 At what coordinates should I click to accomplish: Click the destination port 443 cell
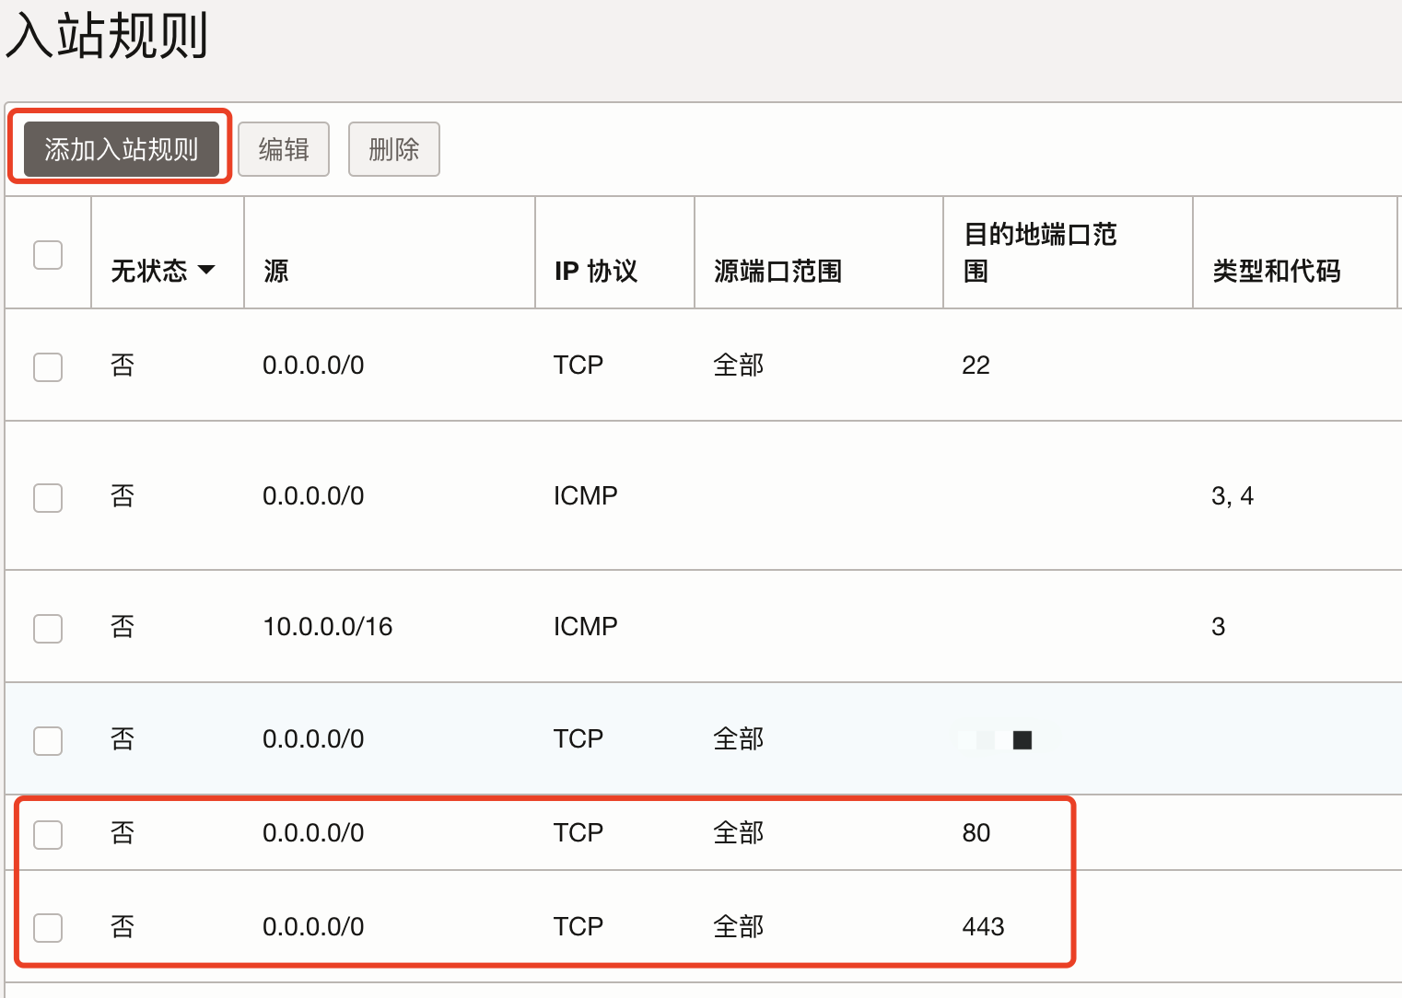point(983,926)
